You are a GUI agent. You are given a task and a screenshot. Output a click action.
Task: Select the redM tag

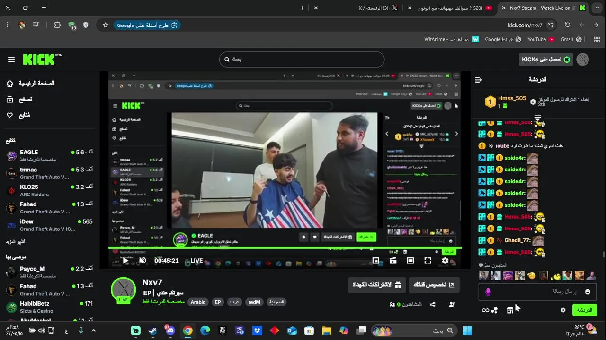(x=254, y=302)
